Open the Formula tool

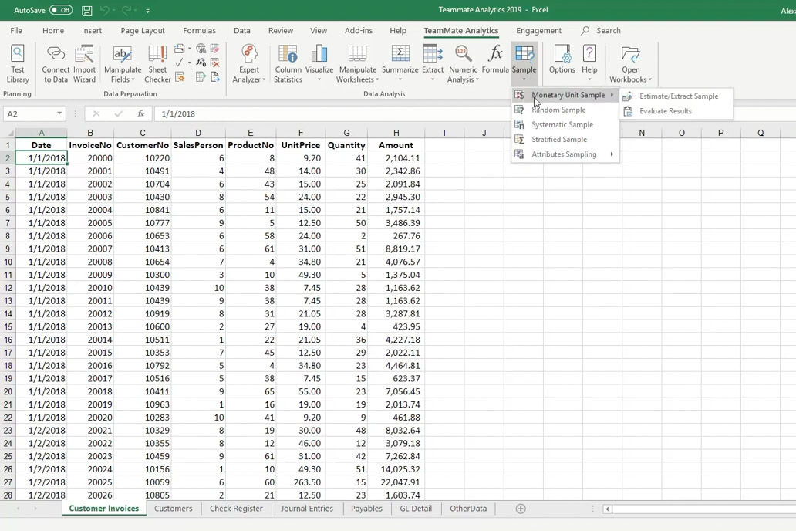[x=495, y=63]
